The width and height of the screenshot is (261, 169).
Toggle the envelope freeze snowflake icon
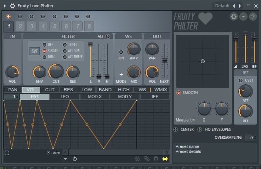137,159
